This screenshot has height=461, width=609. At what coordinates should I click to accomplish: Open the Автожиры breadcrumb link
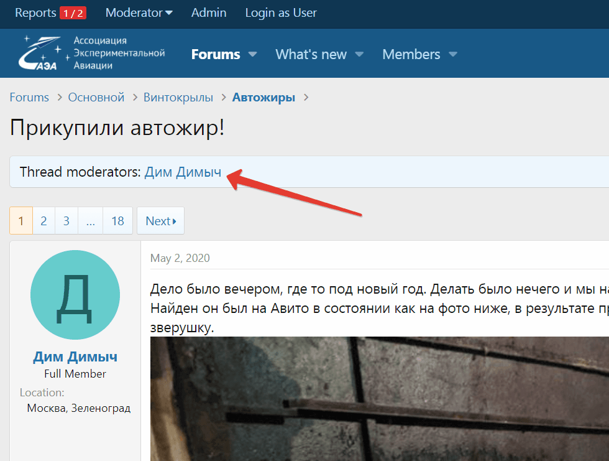pos(263,98)
